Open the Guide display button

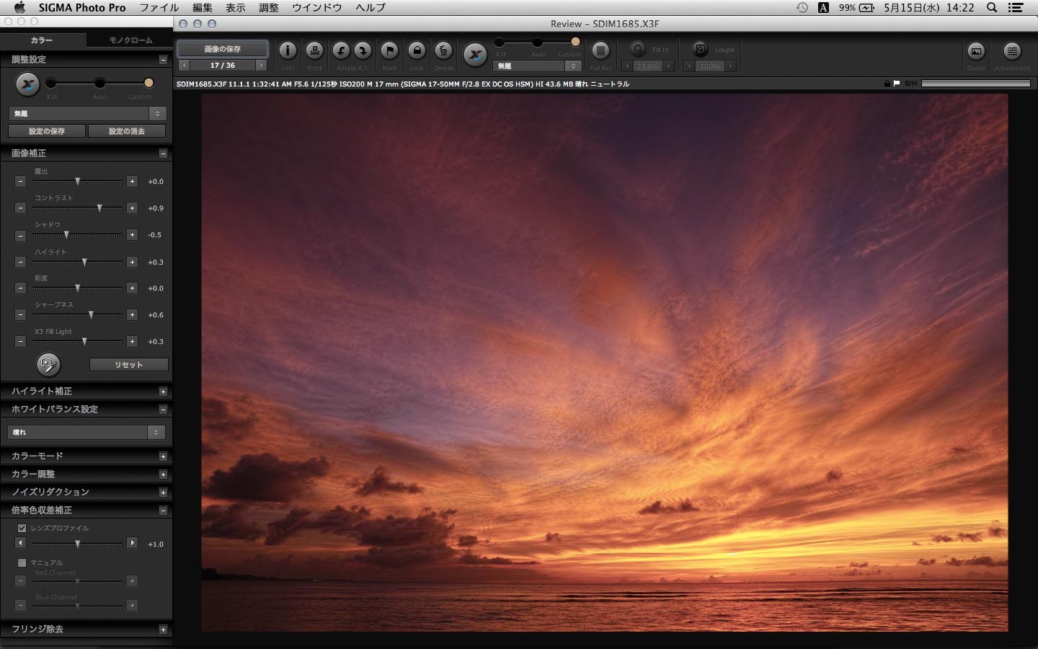pyautogui.click(x=976, y=50)
